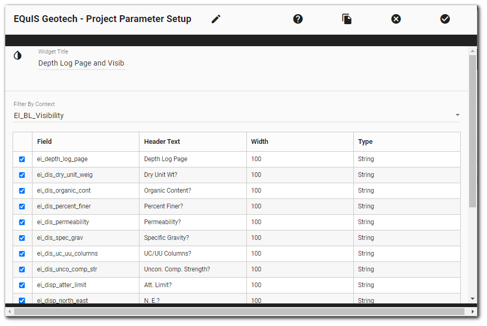Click the Field column header

tap(45, 141)
